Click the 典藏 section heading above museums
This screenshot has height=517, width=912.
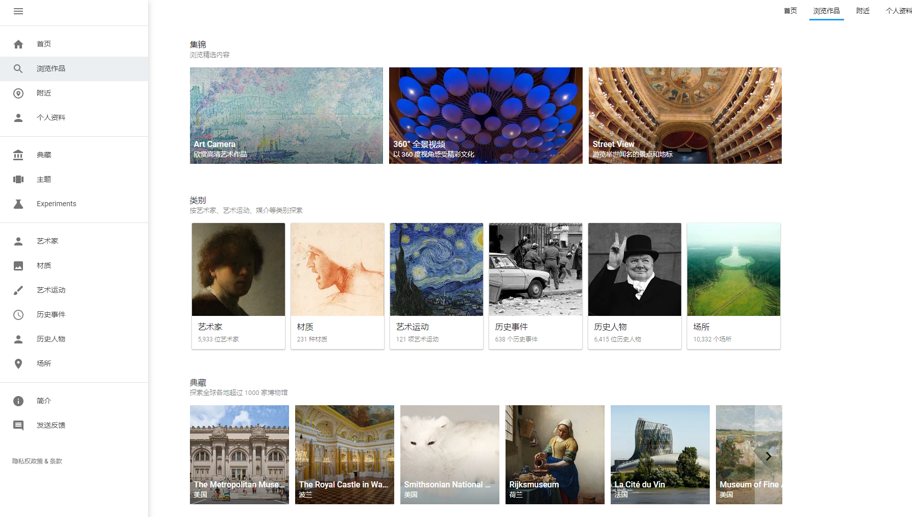tap(198, 382)
